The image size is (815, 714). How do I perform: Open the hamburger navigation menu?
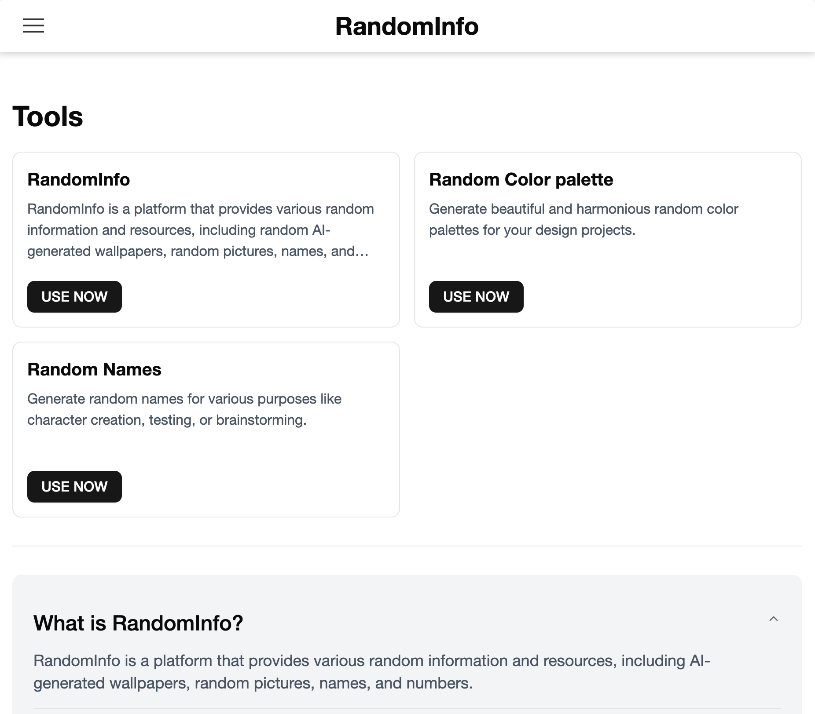33,26
